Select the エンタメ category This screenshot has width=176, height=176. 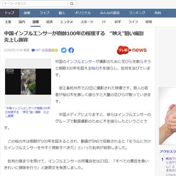(66, 22)
